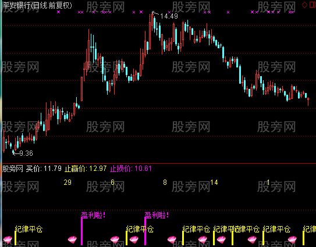
Task: Click the candlestick marked with 9.36 low
Action: 13,152
